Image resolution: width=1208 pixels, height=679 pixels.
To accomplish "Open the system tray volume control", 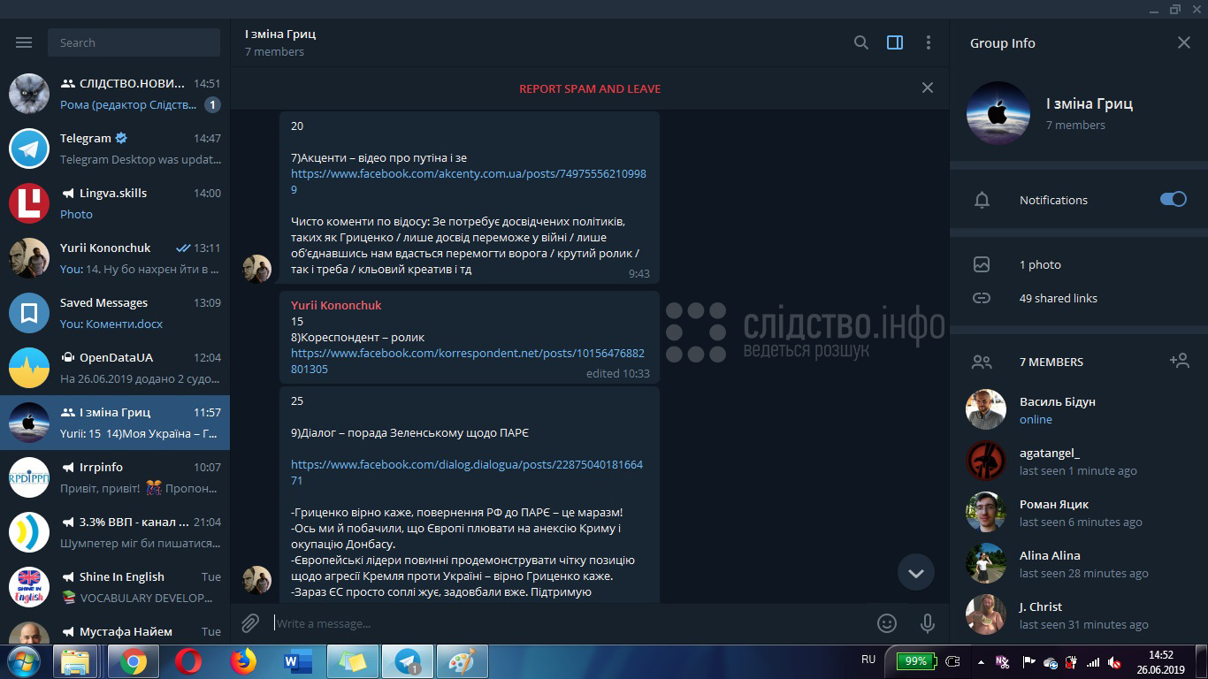I will 1113,661.
